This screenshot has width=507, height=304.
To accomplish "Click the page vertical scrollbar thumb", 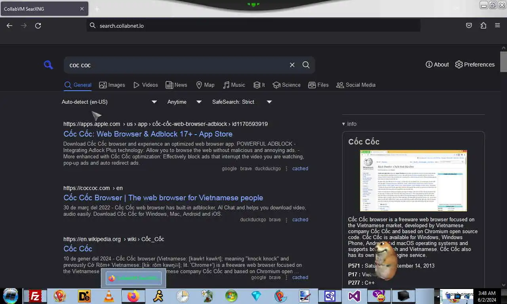I will point(503,61).
